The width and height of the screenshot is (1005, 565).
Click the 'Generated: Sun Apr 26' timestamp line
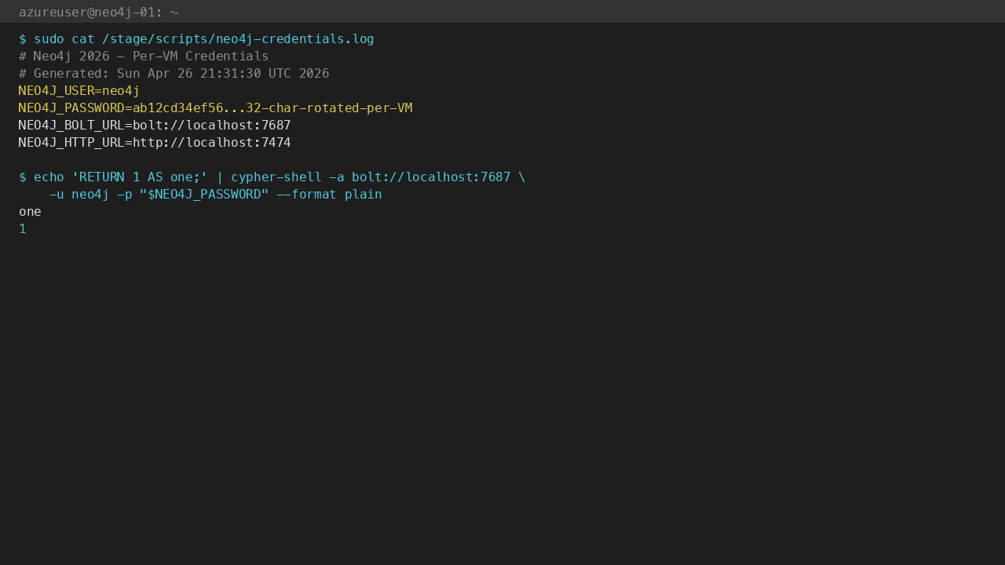click(x=174, y=74)
